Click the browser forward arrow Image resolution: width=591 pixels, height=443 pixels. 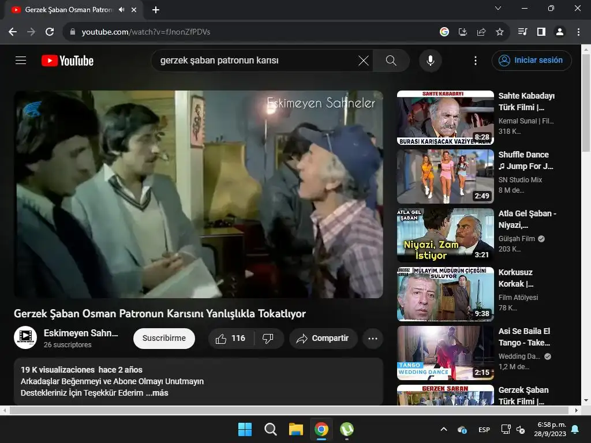click(31, 32)
